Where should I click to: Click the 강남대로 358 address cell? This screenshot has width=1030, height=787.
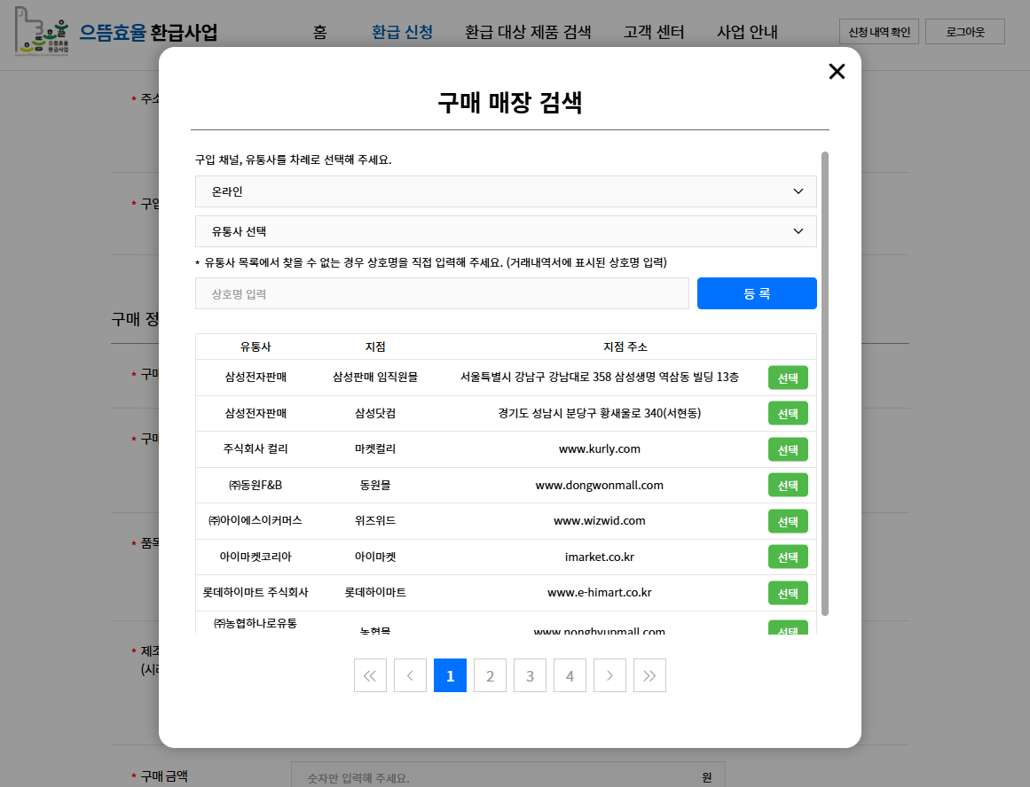point(599,377)
